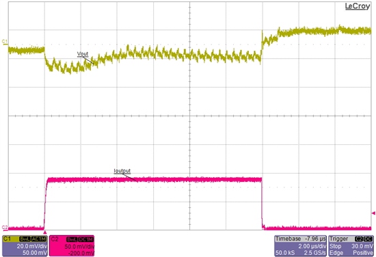Image resolution: width=376 pixels, height=257 pixels.
Task: Open the Timebase settings box
Action: pos(301,246)
